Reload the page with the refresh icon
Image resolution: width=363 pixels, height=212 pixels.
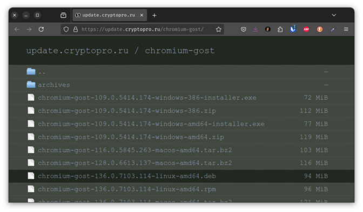(41, 29)
